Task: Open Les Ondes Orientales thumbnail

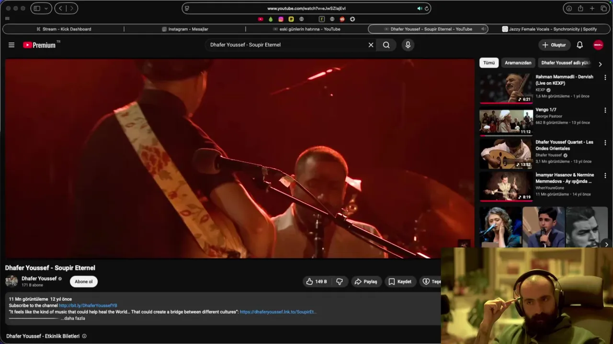Action: [506, 154]
